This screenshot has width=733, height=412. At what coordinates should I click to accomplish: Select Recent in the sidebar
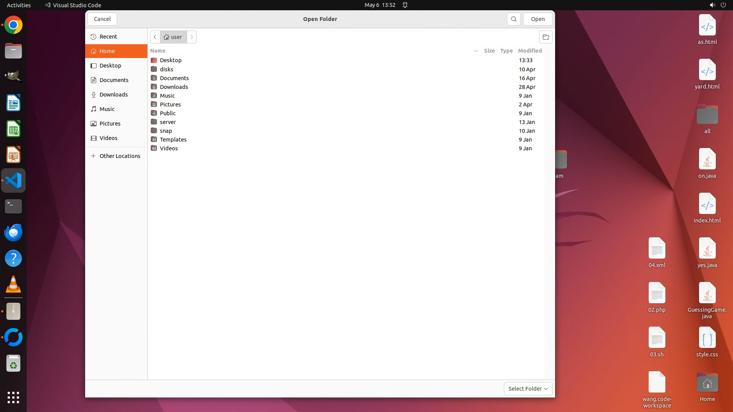click(x=108, y=37)
